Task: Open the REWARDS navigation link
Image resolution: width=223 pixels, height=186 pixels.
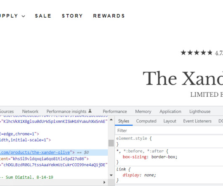Action: pos(109,16)
